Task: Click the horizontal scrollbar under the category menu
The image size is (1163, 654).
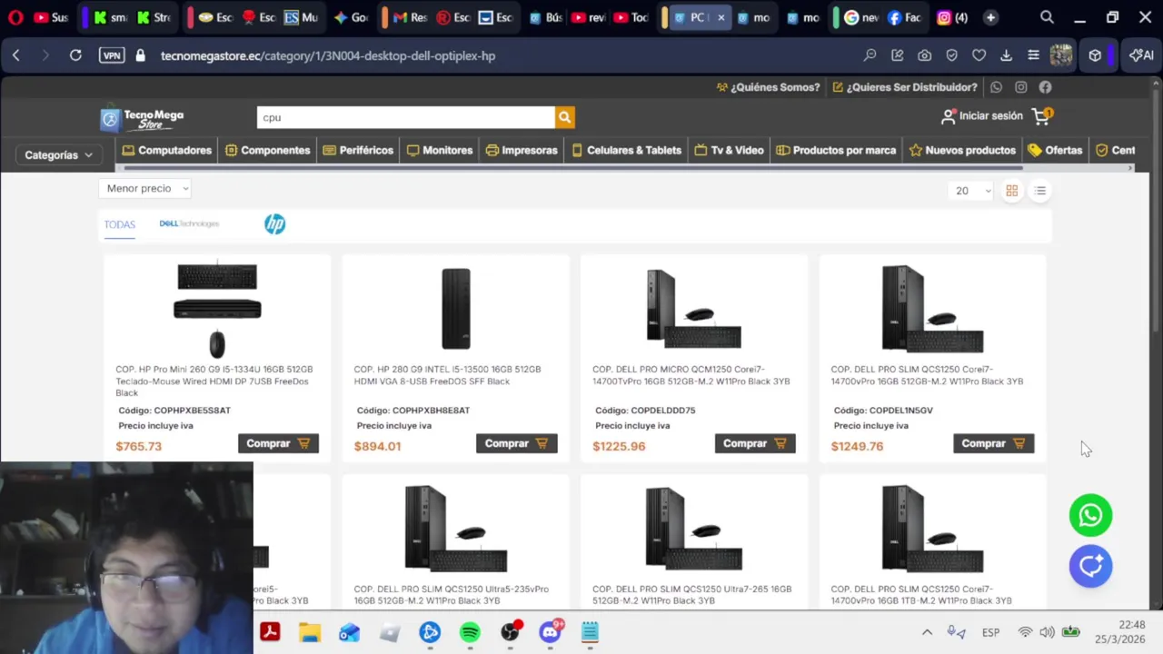Action: click(573, 168)
